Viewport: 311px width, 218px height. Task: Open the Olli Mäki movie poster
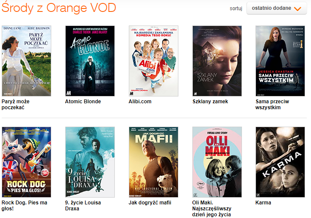click(217, 162)
